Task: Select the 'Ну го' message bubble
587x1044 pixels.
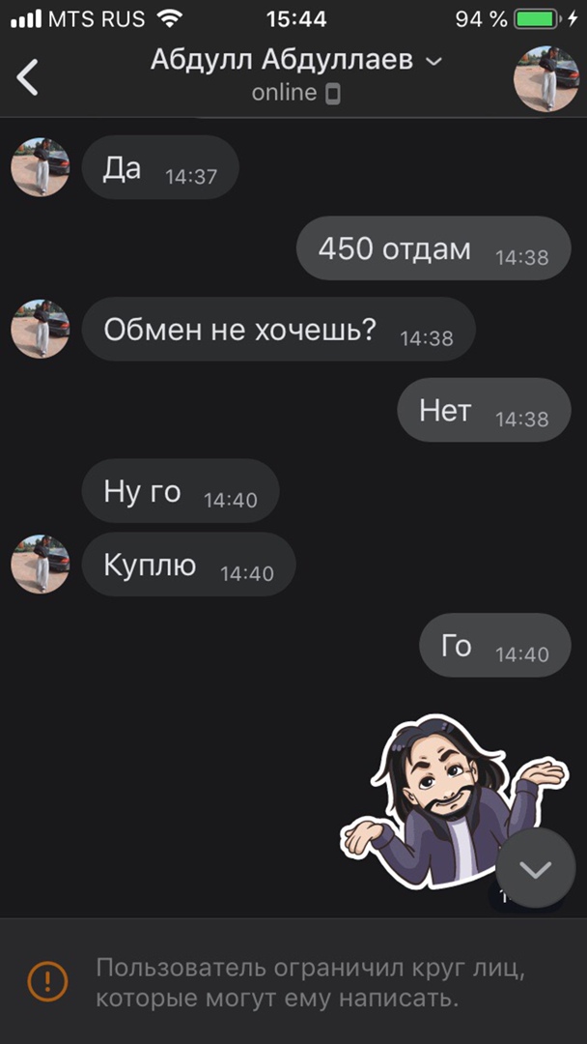Action: point(181,491)
